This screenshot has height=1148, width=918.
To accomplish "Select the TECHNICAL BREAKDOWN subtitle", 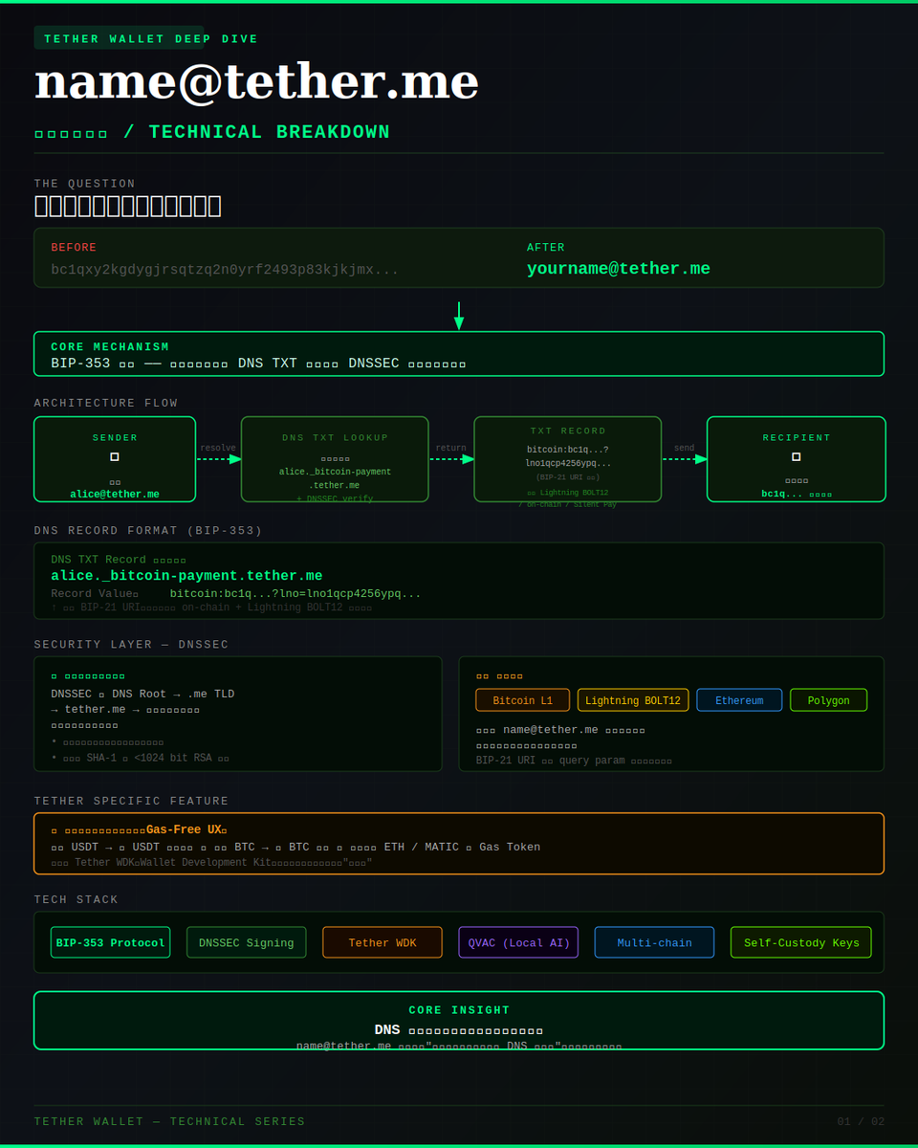I will 270,132.
